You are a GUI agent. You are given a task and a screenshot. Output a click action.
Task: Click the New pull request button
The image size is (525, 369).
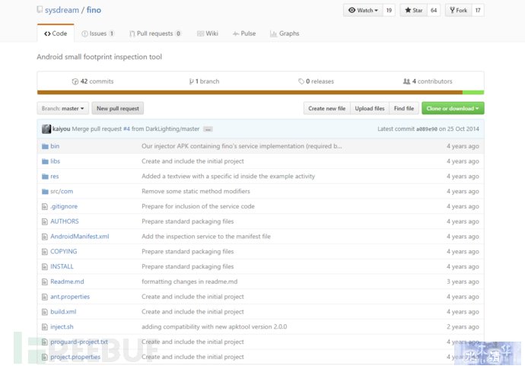pos(118,109)
